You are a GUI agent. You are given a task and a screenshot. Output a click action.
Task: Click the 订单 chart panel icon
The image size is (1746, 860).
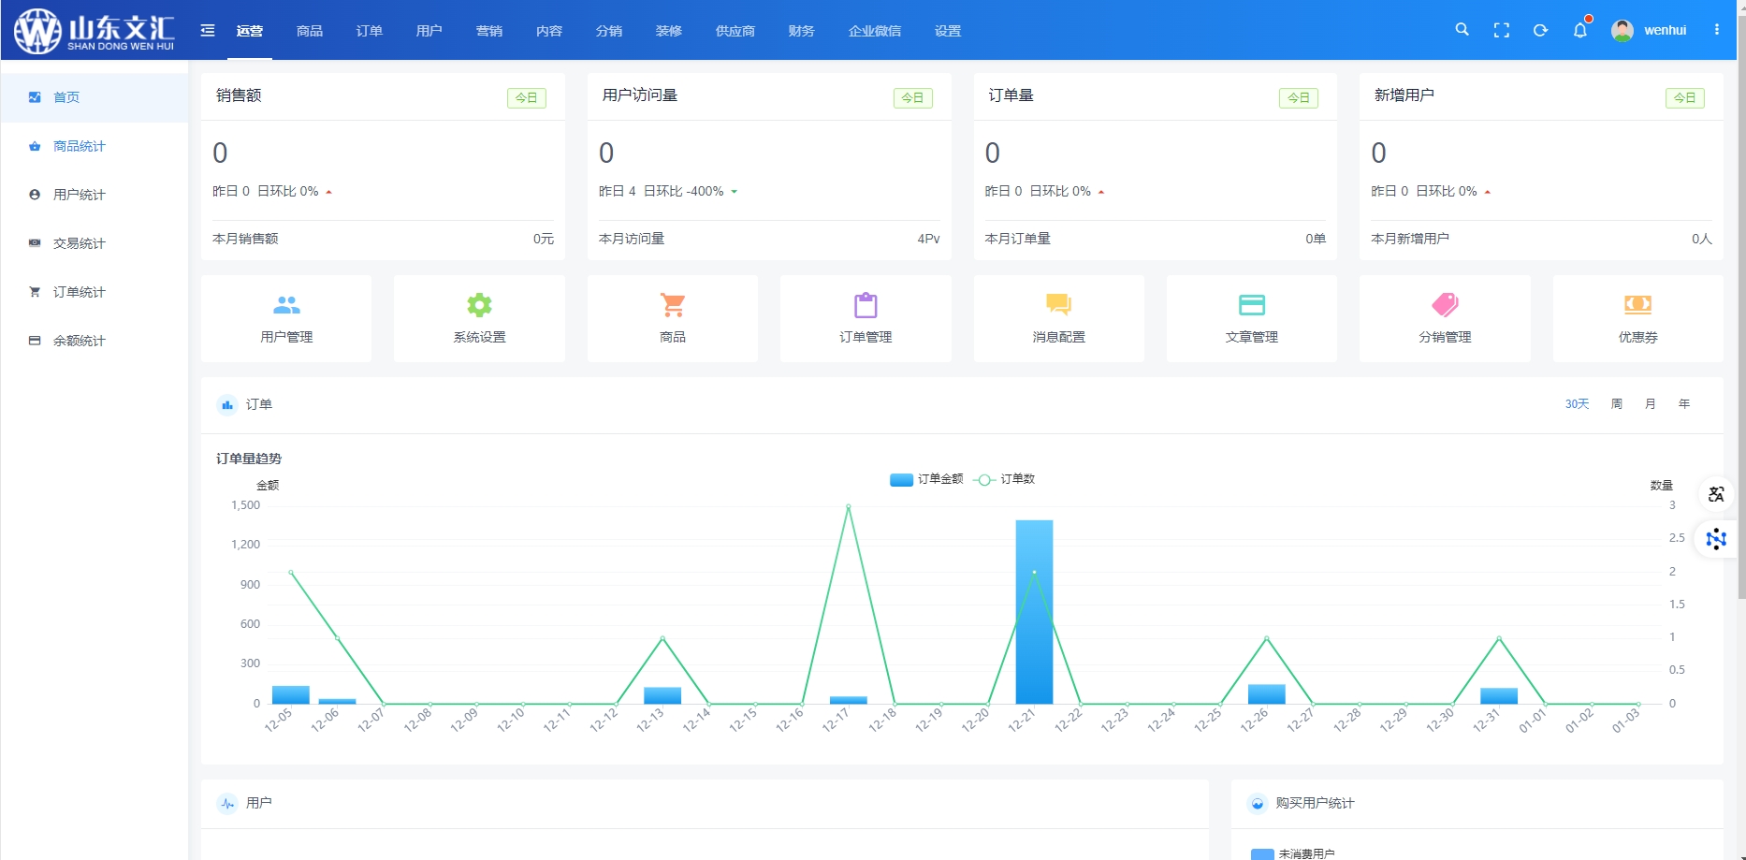[227, 405]
